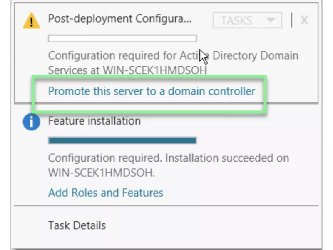Click the empty Post-deployment progress bar
333x250 pixels.
[122, 38]
